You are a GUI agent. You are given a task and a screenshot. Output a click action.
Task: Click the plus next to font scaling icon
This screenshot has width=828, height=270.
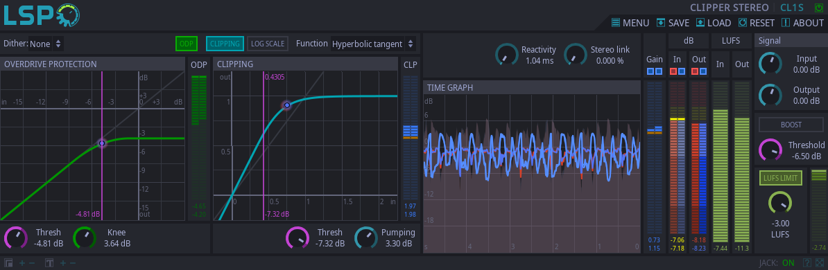coord(63,262)
